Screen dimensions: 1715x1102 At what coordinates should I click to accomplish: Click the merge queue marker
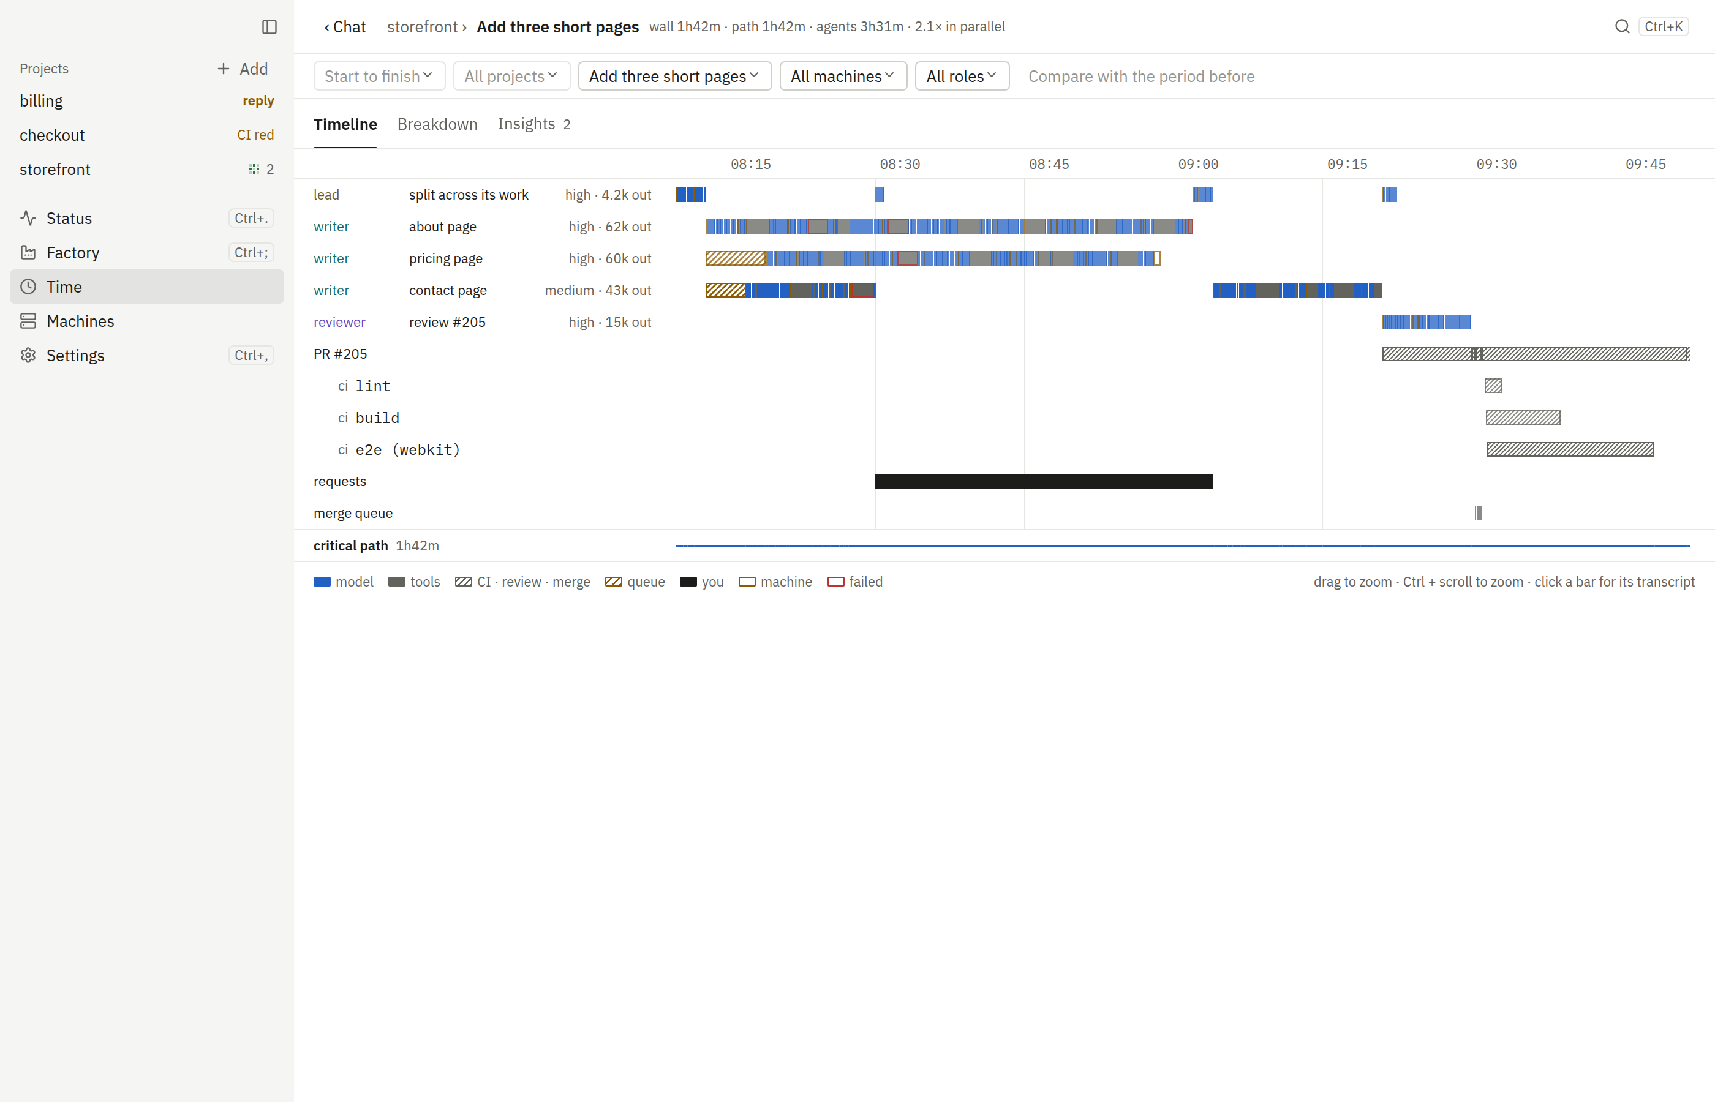click(x=1478, y=513)
